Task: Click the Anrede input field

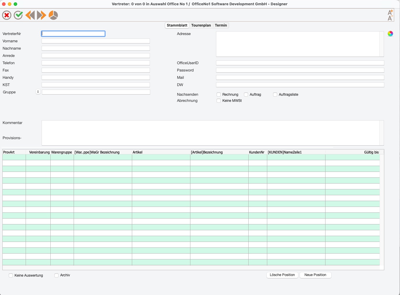Action: point(96,56)
